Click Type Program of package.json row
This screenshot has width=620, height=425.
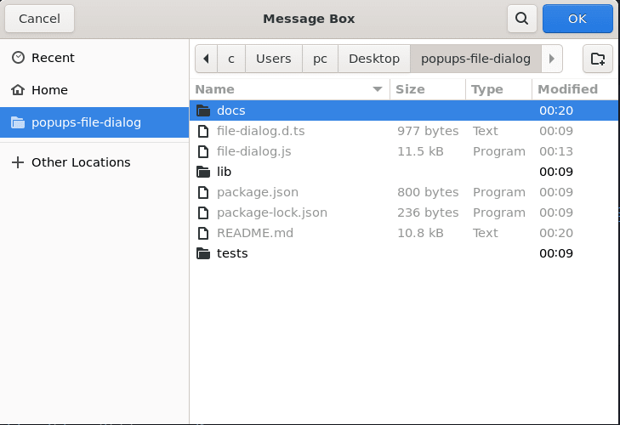click(x=499, y=192)
